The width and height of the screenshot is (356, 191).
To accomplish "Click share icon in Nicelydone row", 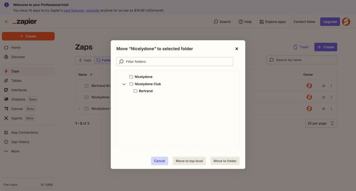I will click(x=324, y=97).
